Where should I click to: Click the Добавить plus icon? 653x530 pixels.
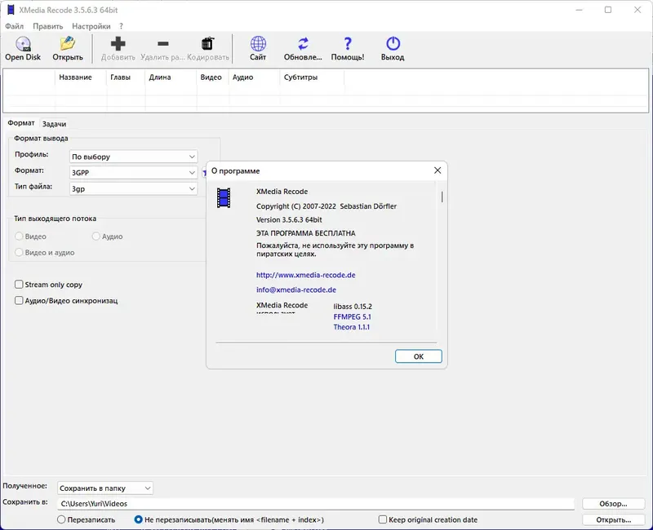118,44
